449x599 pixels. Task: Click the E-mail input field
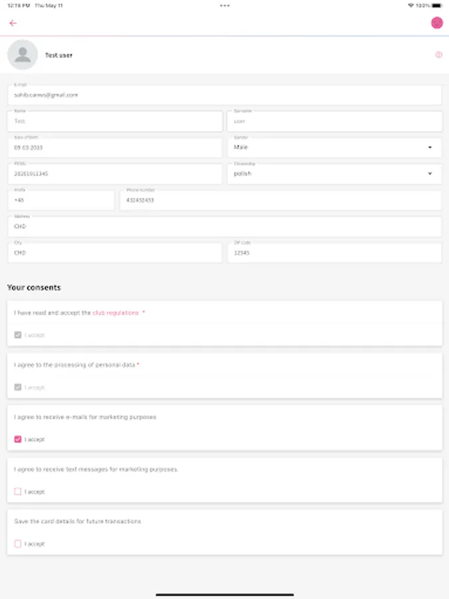click(x=224, y=95)
